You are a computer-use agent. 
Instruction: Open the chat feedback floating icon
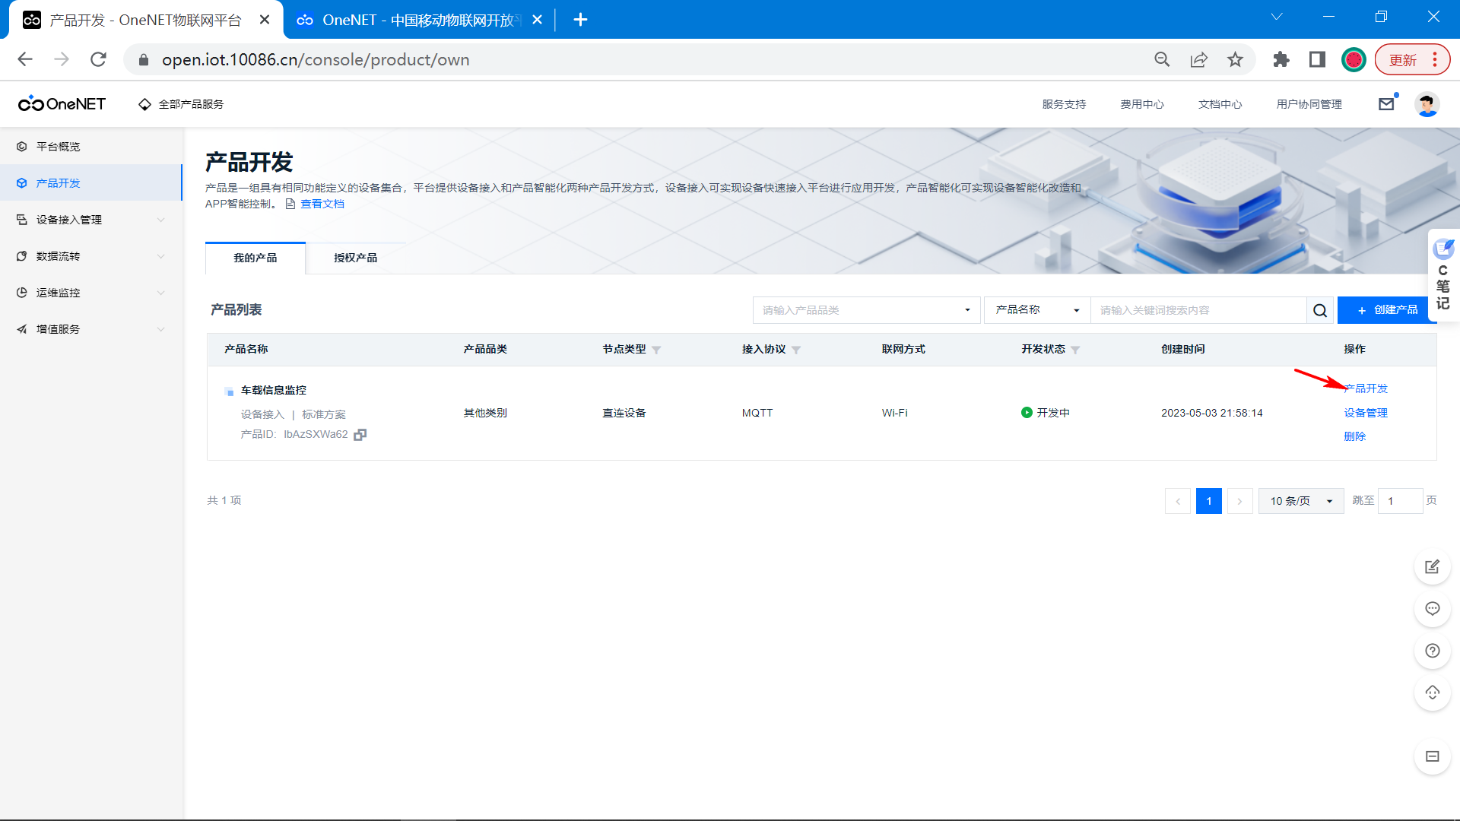(1432, 609)
